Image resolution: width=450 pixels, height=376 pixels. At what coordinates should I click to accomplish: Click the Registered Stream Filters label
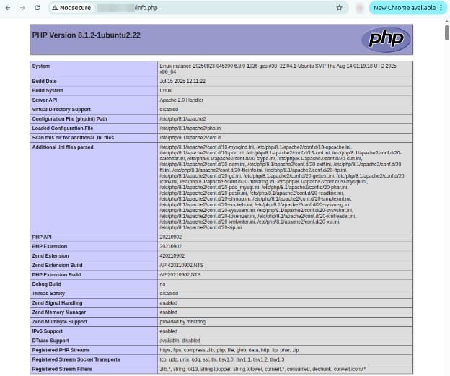point(62,369)
